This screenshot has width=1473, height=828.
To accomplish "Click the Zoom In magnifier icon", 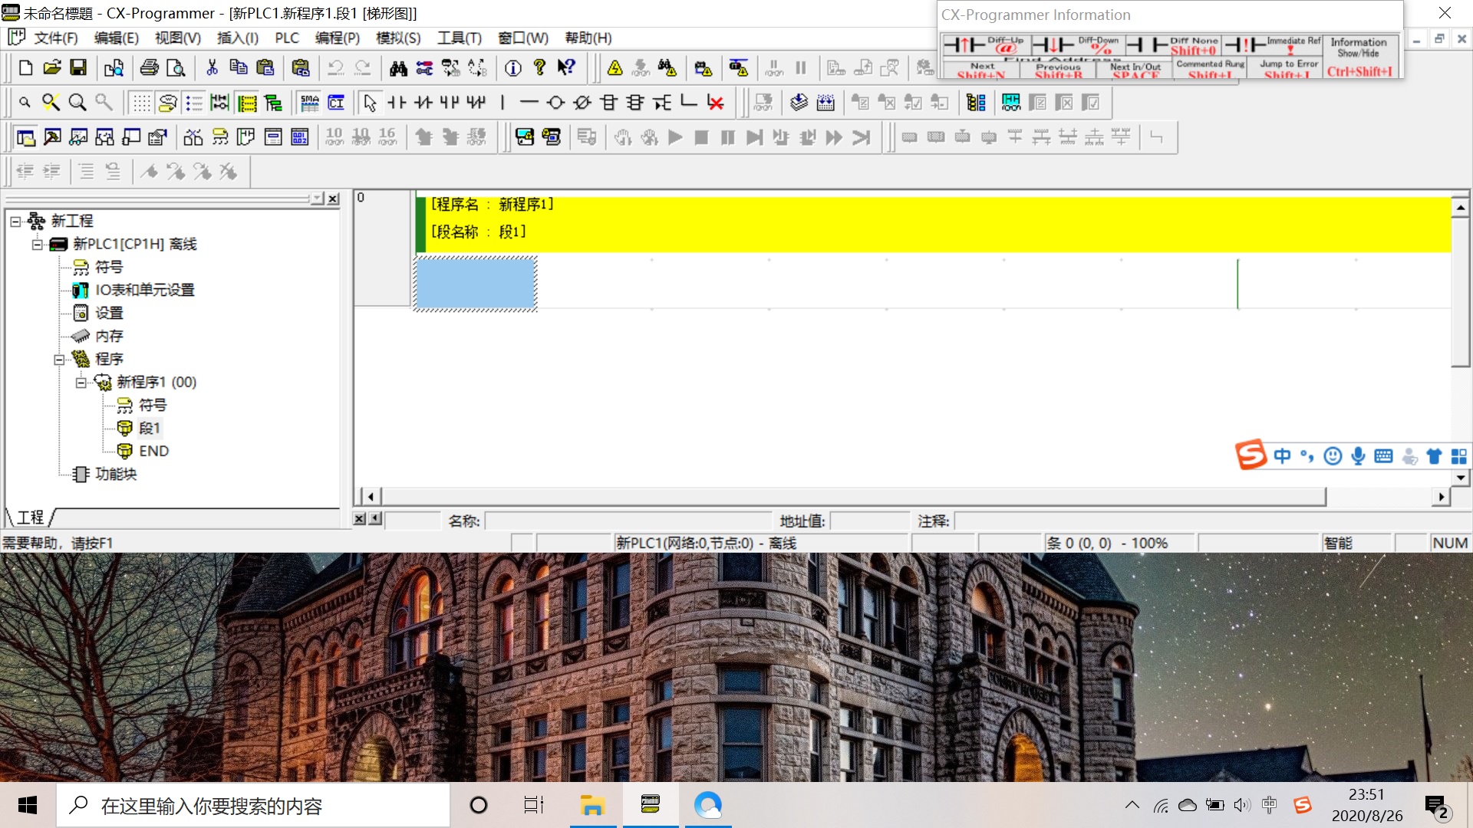I will pos(77,103).
